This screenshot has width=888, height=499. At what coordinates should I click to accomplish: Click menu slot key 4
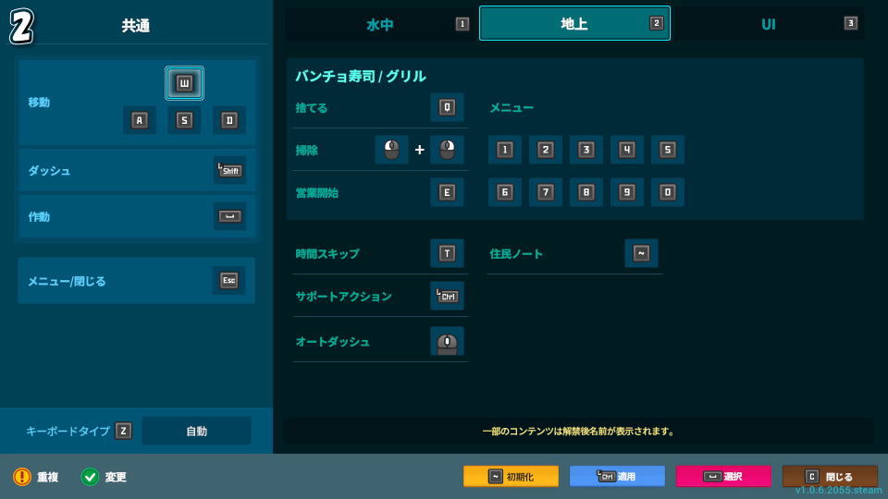tap(626, 150)
